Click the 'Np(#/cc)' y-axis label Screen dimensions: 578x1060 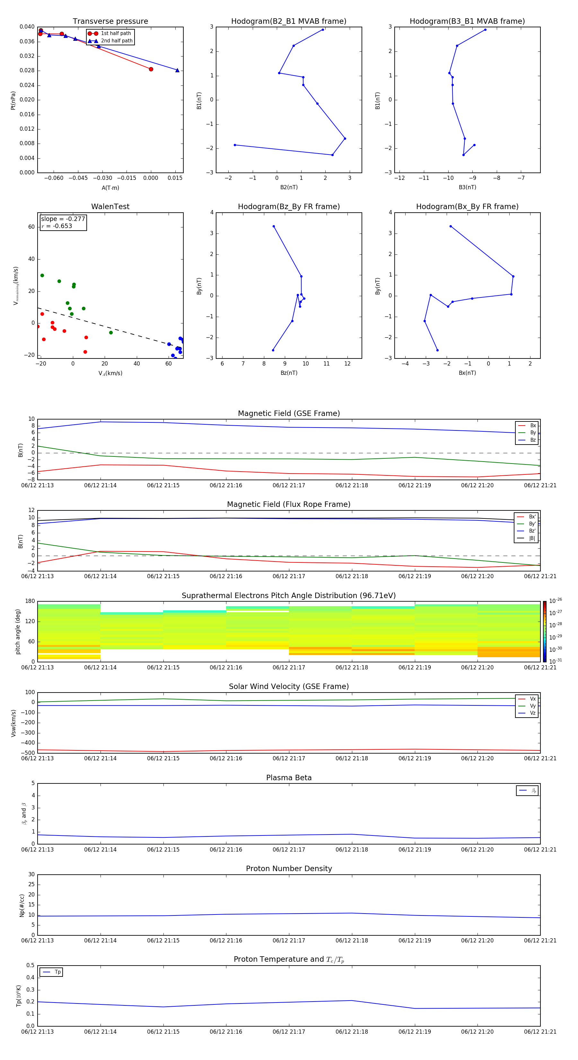point(22,905)
